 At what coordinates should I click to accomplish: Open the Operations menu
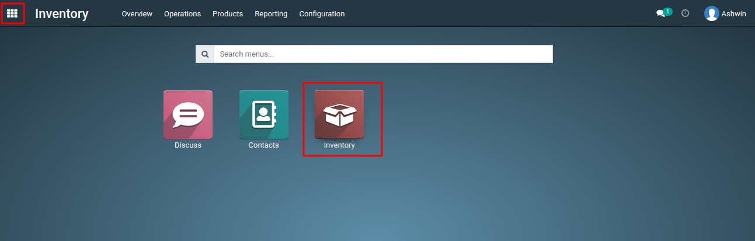point(182,14)
